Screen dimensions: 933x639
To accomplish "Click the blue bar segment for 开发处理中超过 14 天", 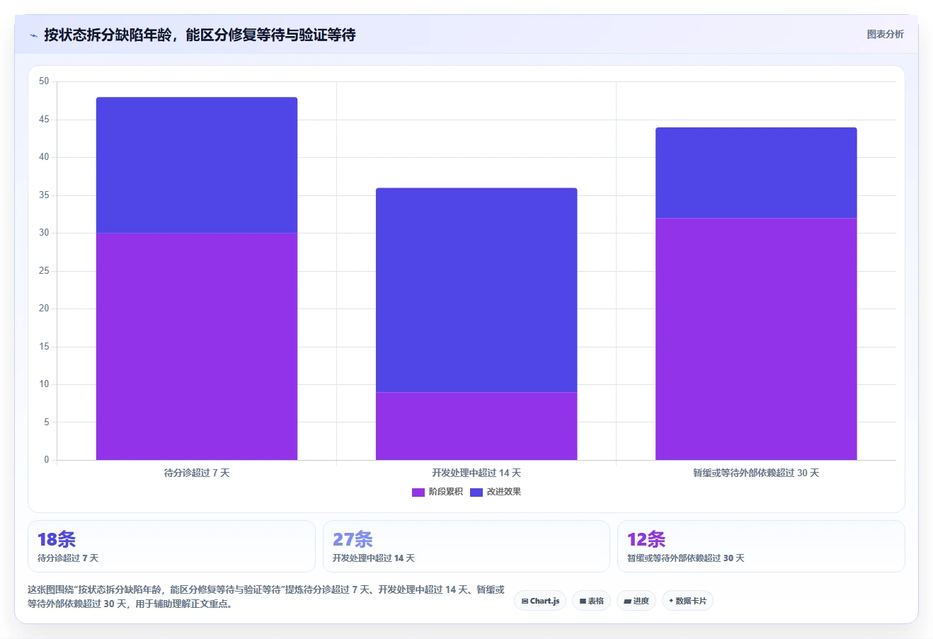I will coord(476,290).
